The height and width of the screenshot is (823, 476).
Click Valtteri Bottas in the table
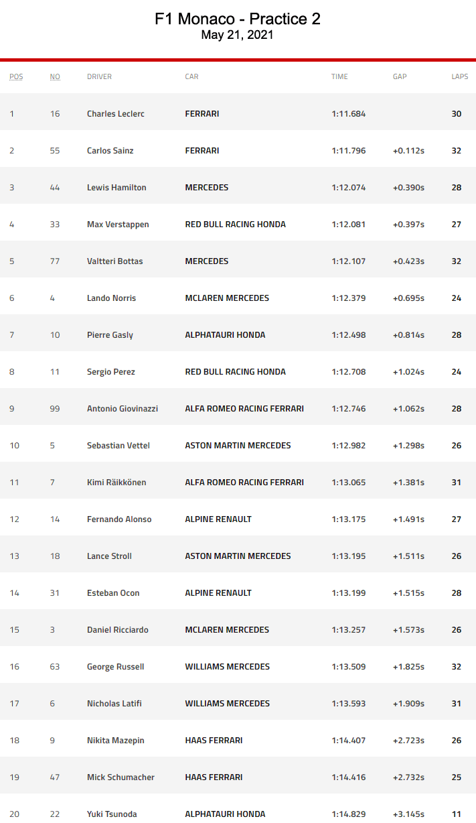pos(115,261)
